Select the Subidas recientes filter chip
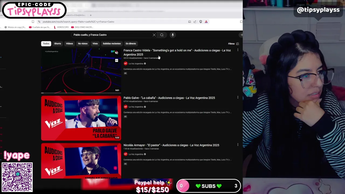 tap(112, 43)
